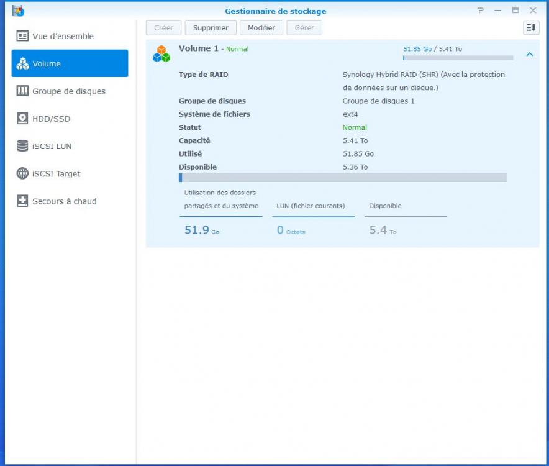This screenshot has height=466, width=549.
Task: Click the volume usage bar under Disponible
Action: tap(342, 178)
